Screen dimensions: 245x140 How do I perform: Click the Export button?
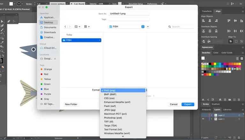[188, 104]
